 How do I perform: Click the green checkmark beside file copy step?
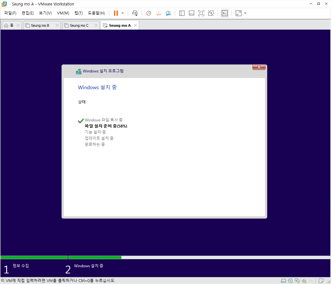click(80, 120)
